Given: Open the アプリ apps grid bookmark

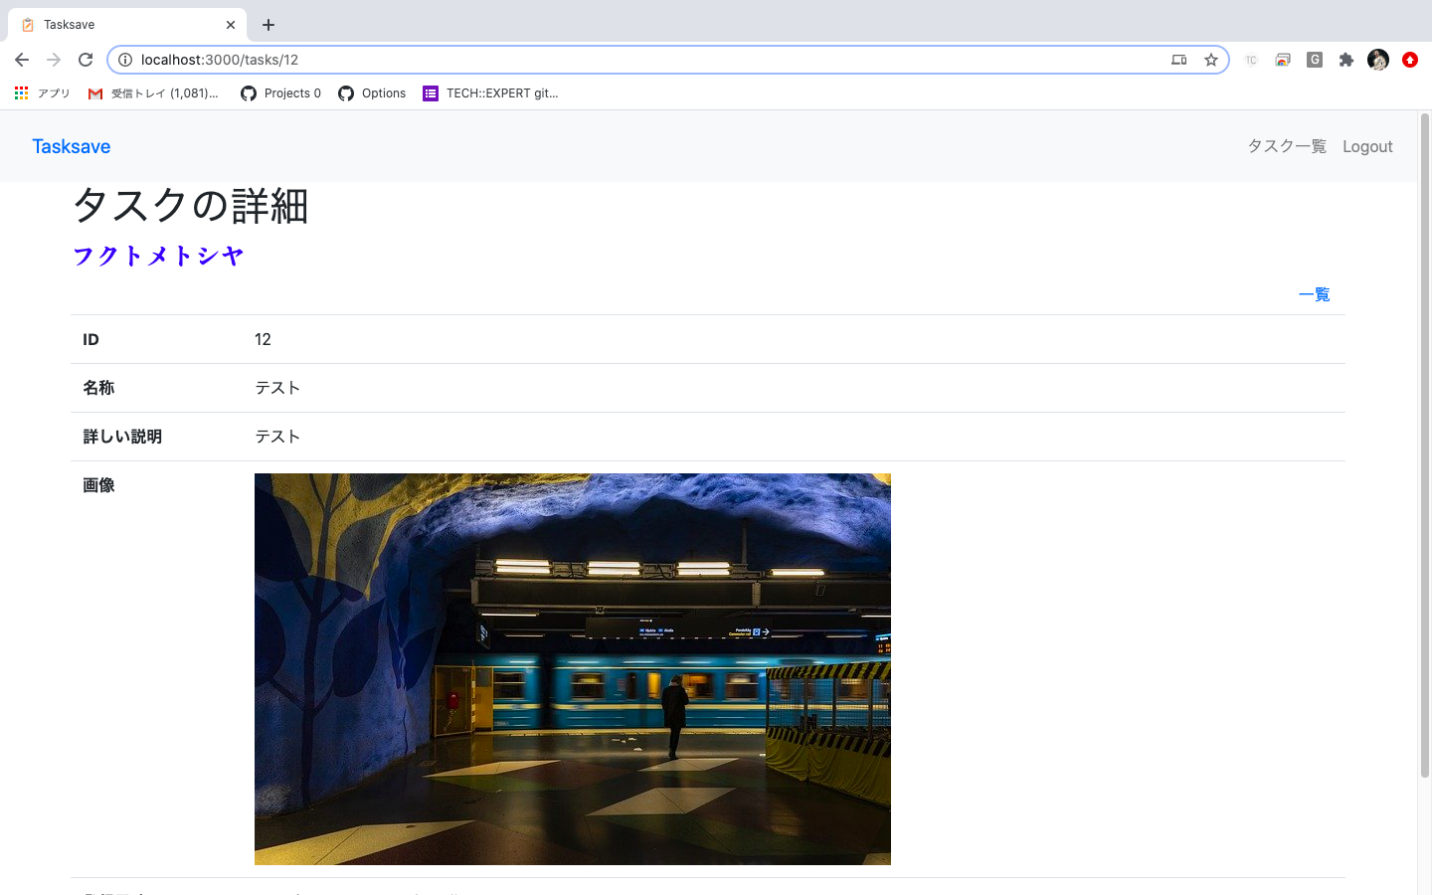Looking at the screenshot, I should pos(43,93).
